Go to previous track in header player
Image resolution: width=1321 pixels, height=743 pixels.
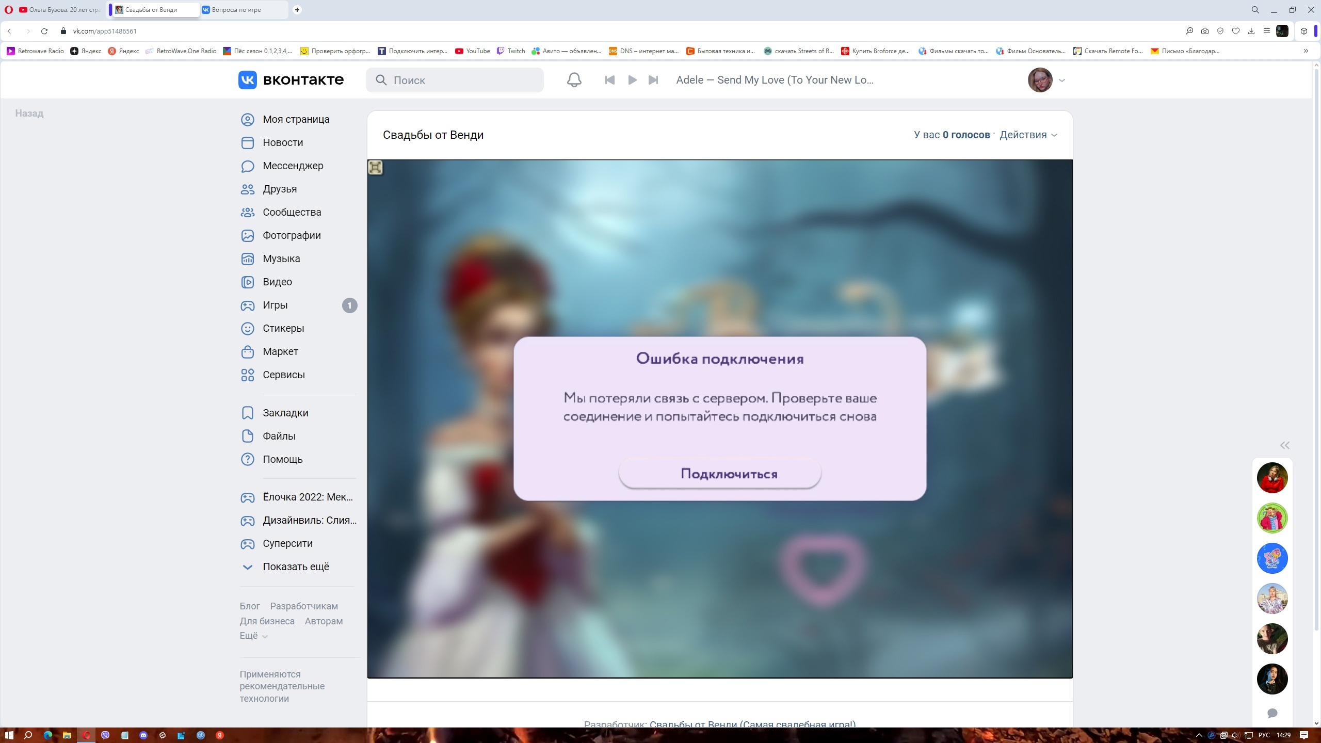pos(609,80)
